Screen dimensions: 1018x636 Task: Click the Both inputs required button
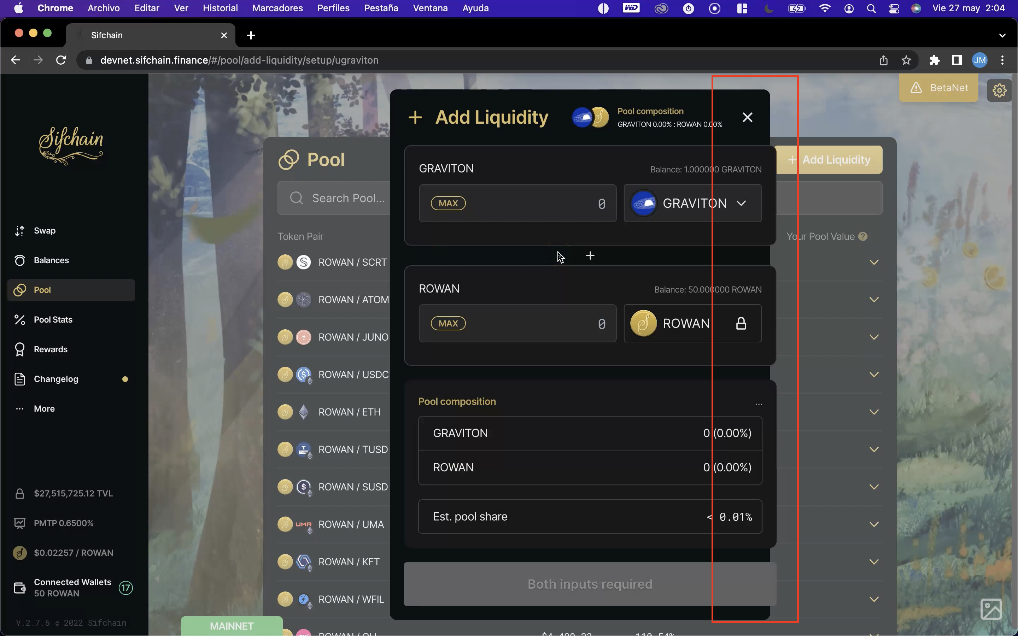pos(590,584)
